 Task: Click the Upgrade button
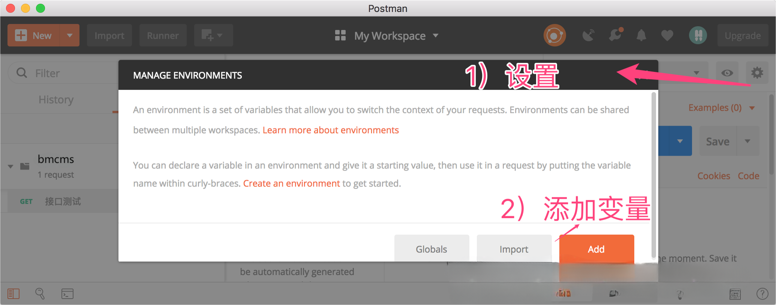pyautogui.click(x=743, y=36)
